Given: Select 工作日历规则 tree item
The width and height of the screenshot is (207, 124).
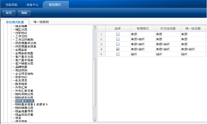Looking at the screenshot, I should [24, 40].
